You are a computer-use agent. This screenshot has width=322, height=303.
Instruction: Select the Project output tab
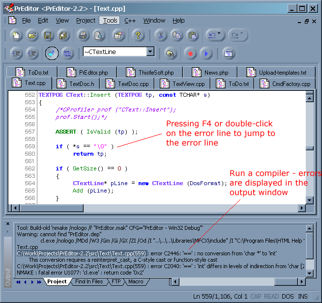(x=57, y=281)
